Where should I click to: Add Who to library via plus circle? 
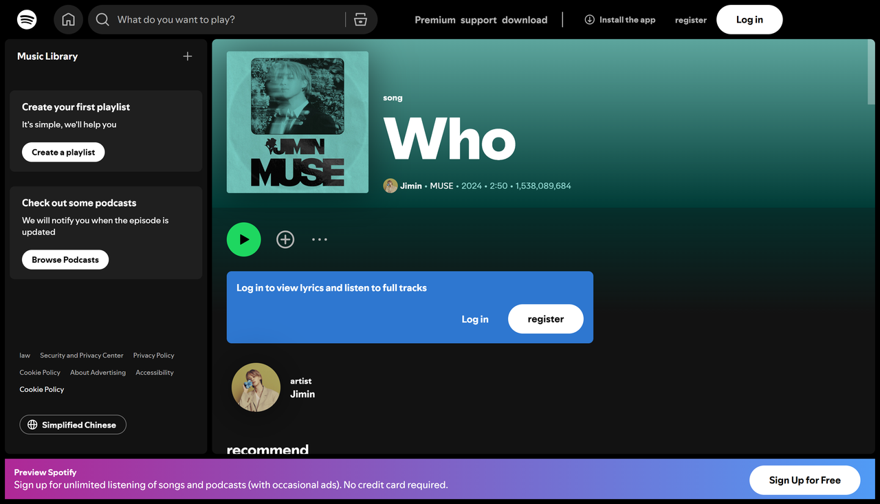coord(285,239)
